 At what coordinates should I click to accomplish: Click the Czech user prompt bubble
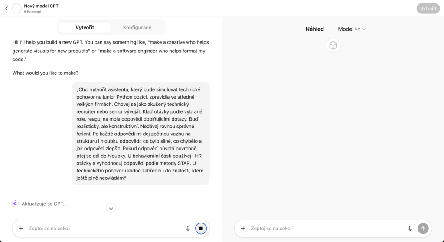(x=140, y=134)
